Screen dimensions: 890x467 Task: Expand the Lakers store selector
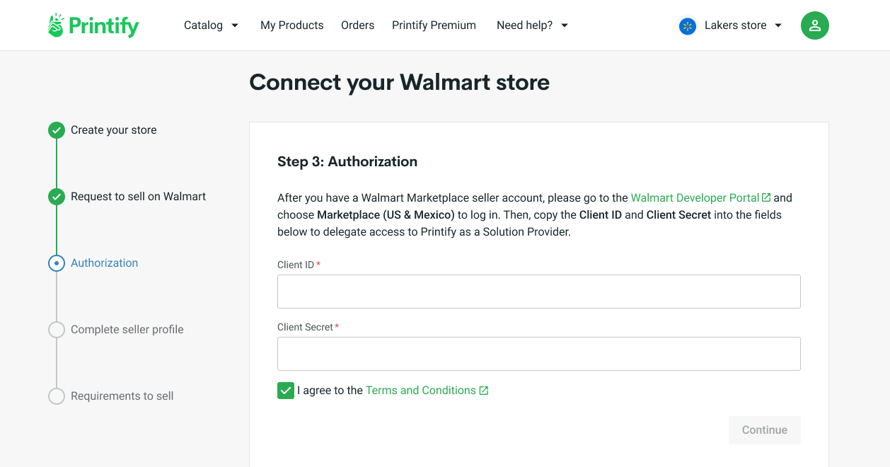pyautogui.click(x=734, y=25)
